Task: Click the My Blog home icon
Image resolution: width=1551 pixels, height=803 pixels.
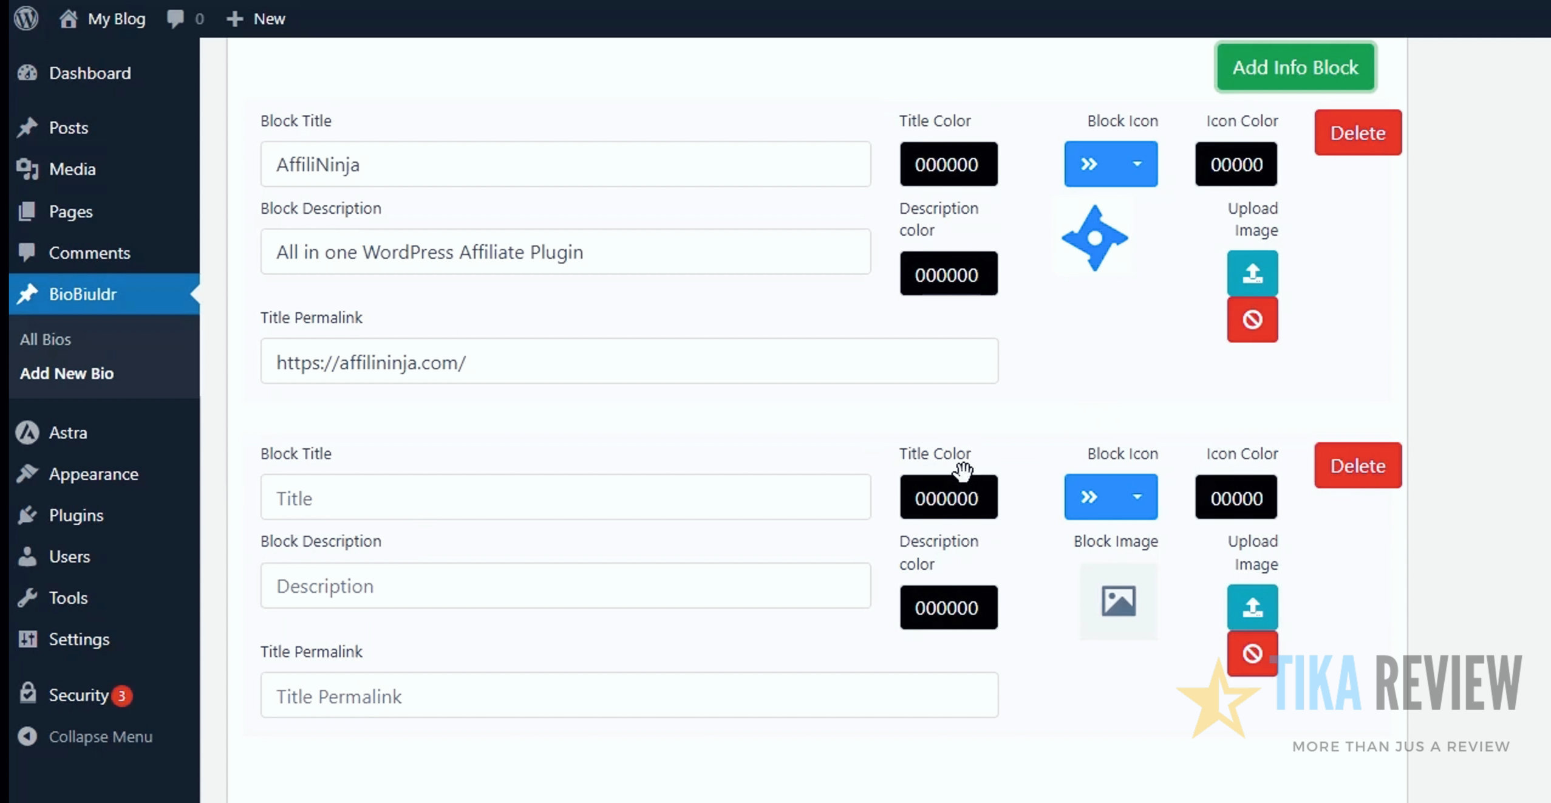Action: point(68,18)
